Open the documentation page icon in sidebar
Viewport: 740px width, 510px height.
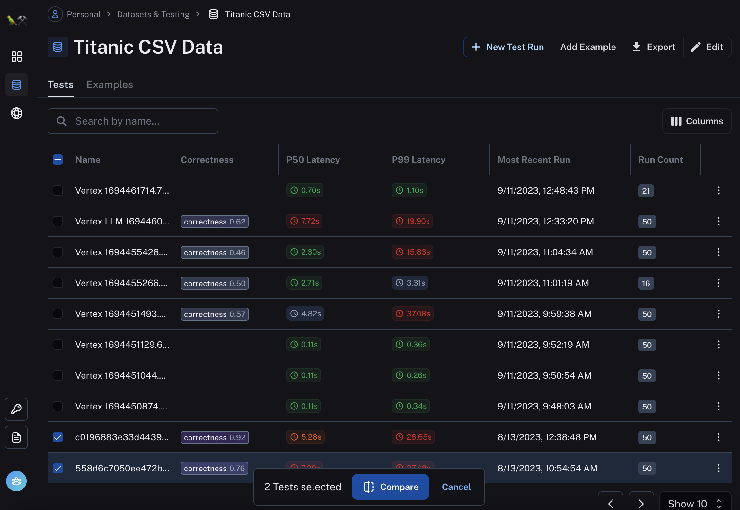pyautogui.click(x=16, y=437)
